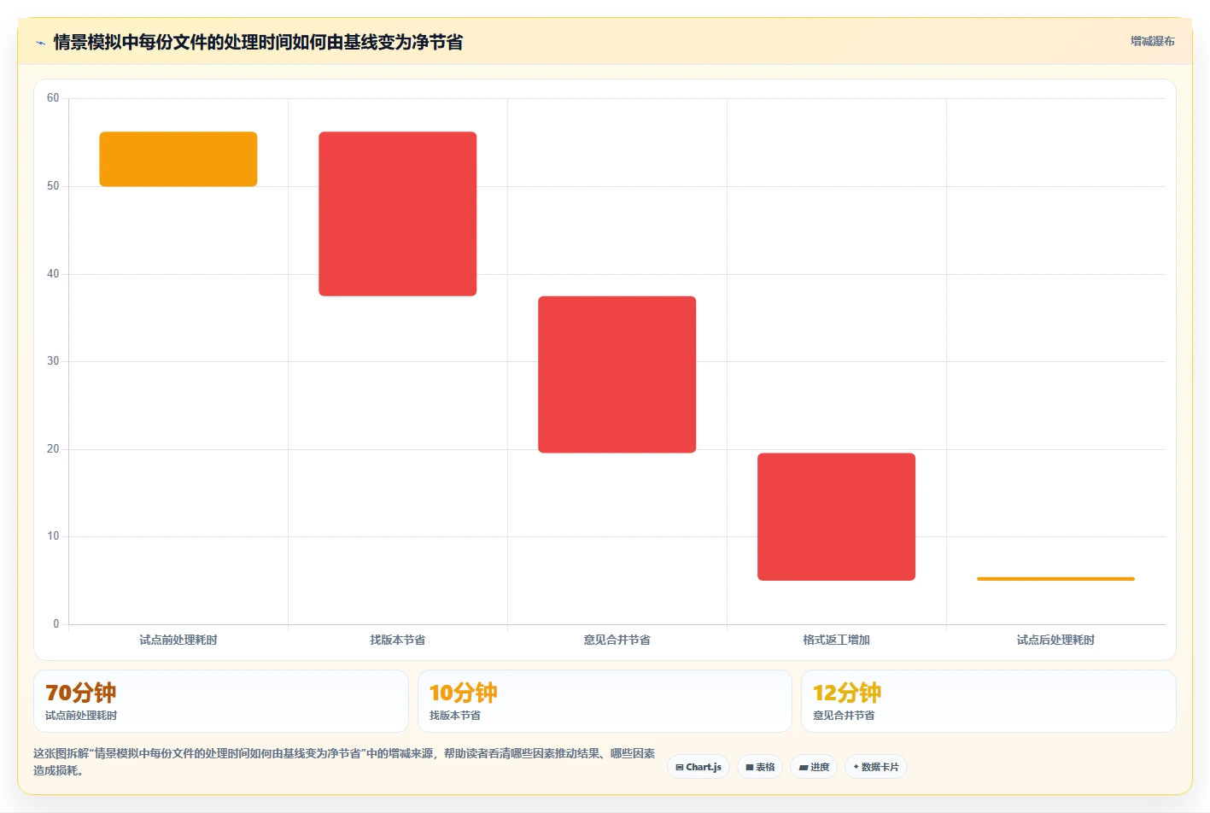Click the x-axis label 试点前处理耗时

pos(178,640)
